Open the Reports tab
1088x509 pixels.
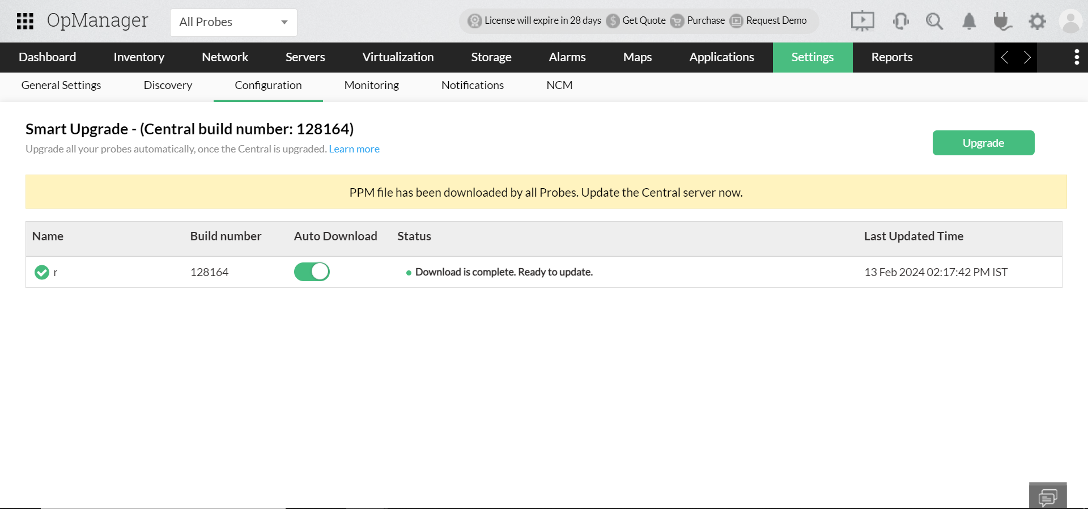pos(892,57)
